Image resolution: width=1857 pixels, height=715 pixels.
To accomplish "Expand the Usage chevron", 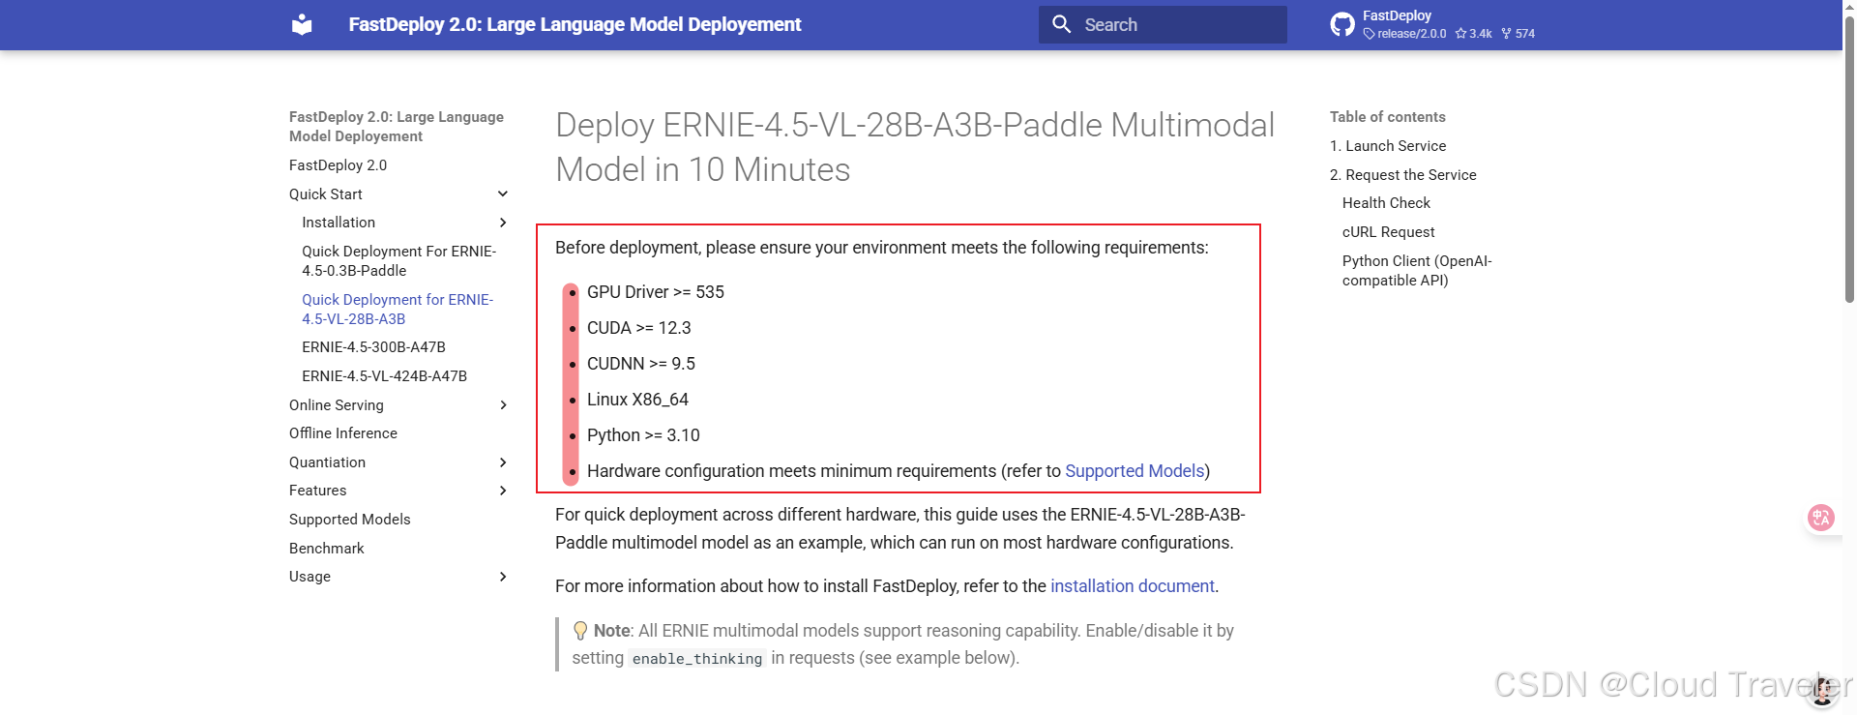I will point(503,577).
